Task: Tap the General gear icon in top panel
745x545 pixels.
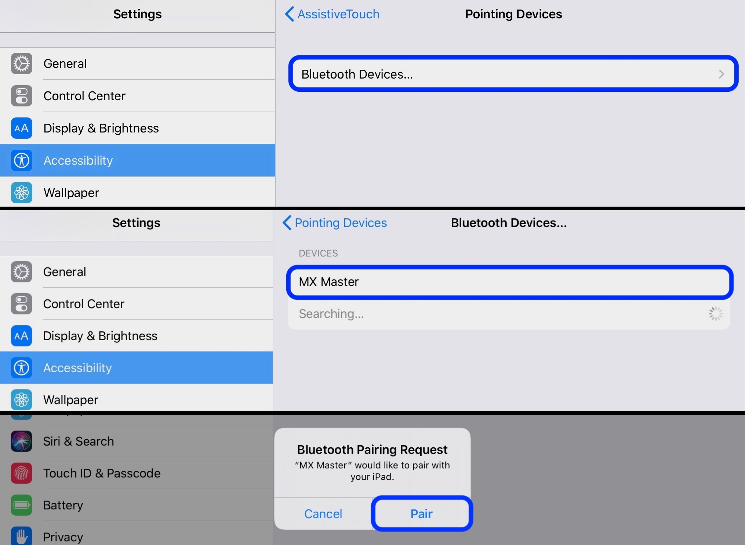Action: 22,63
